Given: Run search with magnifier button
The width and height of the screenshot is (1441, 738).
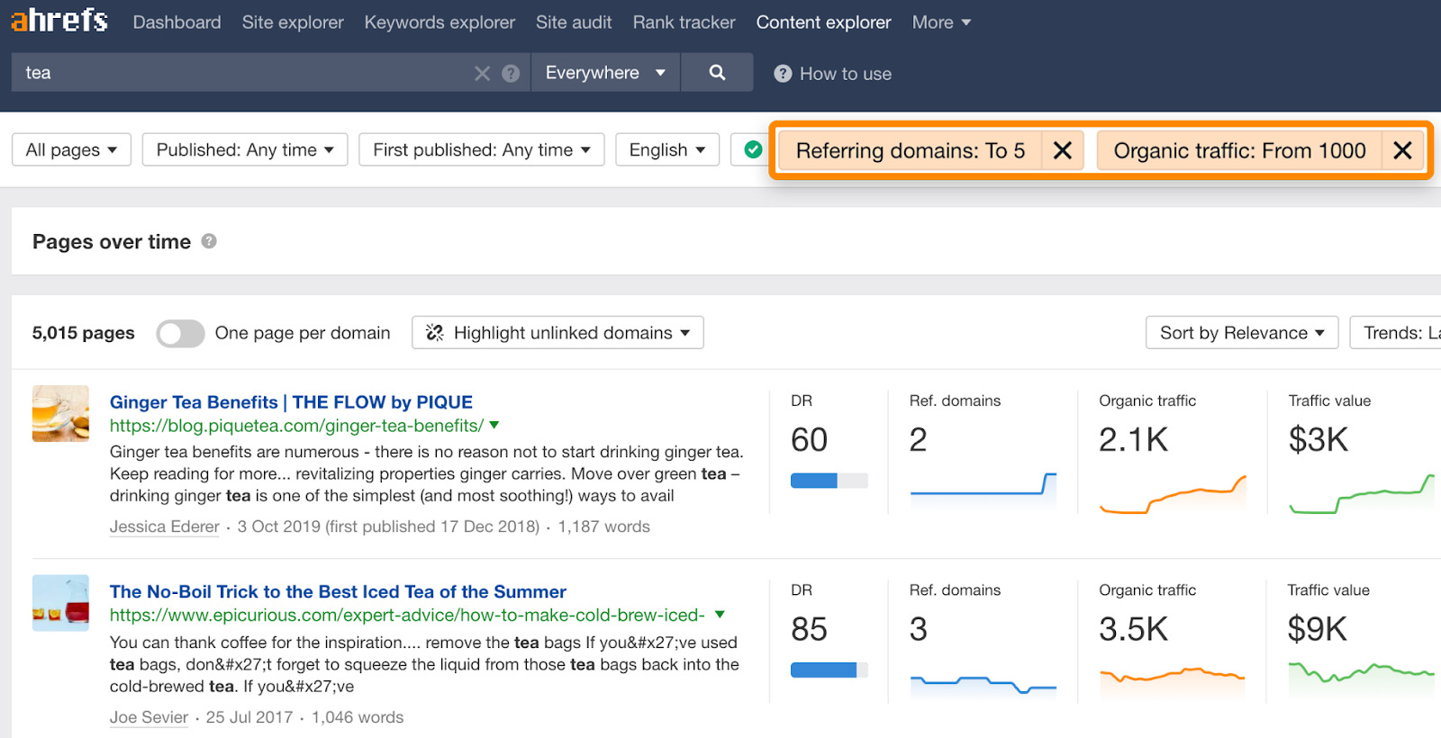Looking at the screenshot, I should tap(717, 73).
